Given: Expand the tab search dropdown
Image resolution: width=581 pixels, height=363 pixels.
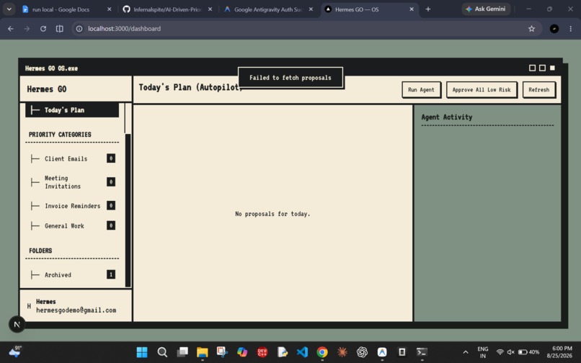Looking at the screenshot, I should tap(9, 9).
